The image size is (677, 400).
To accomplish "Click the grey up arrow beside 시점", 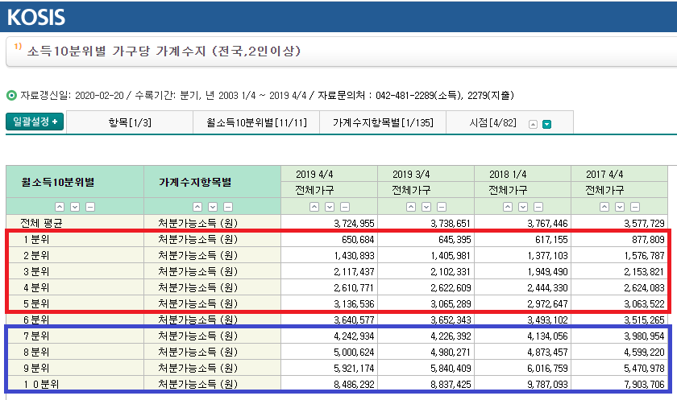I will coord(532,124).
